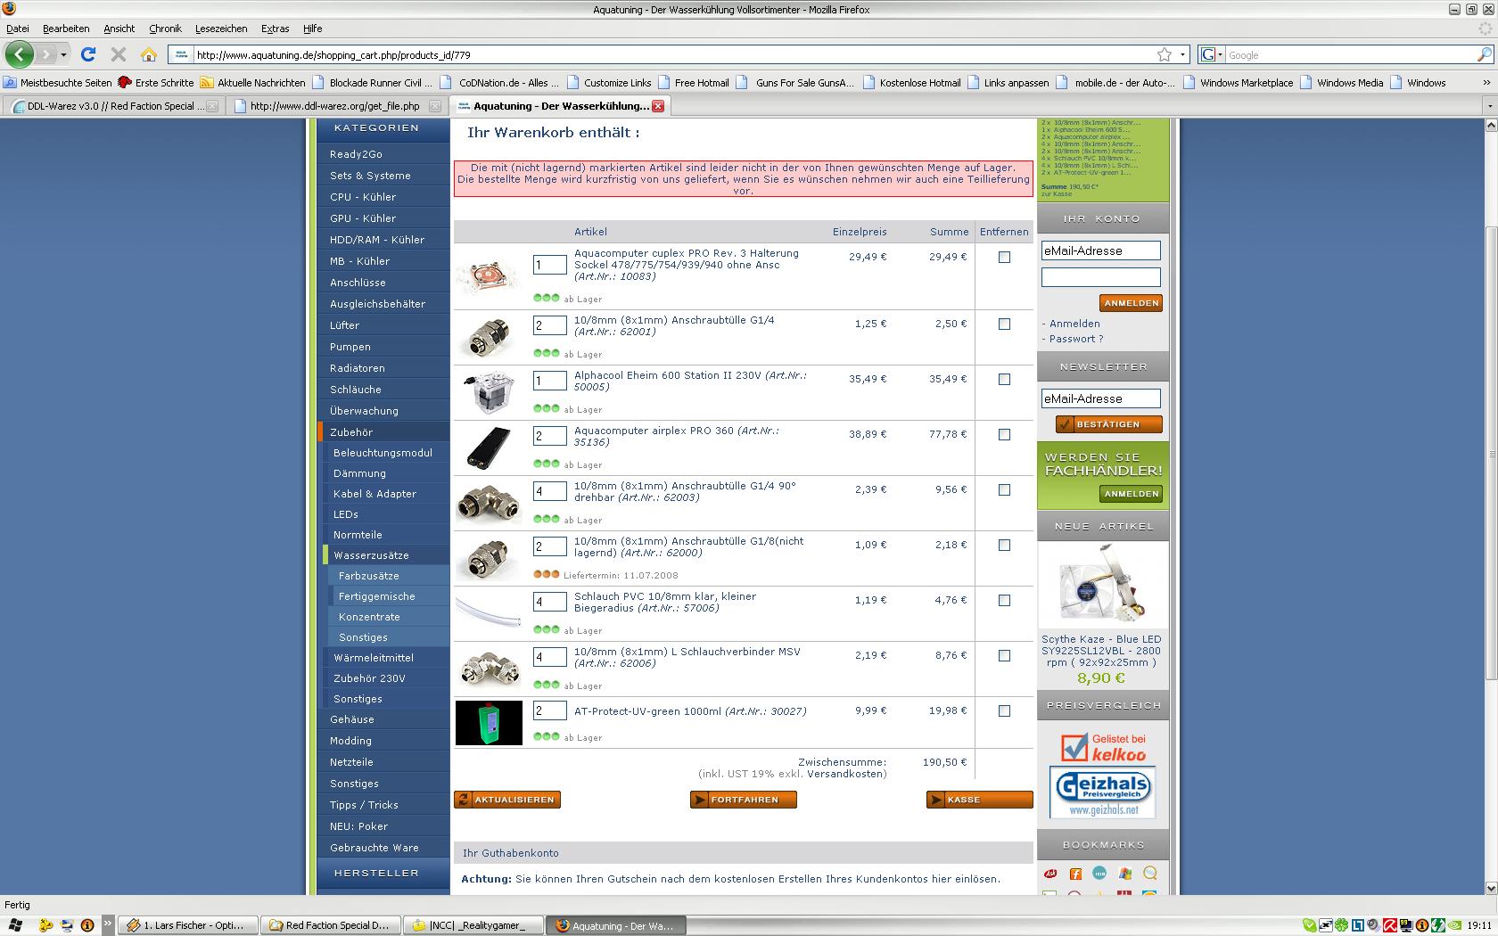Screen dimensions: 1498x936
Task: Click the stop loading X icon
Action: click(x=118, y=54)
